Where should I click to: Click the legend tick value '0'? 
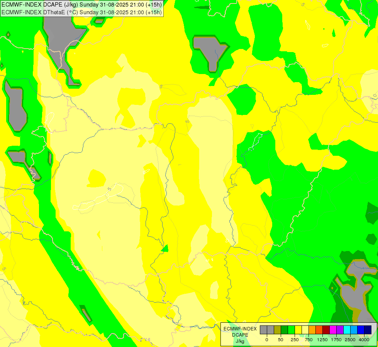pos(267,340)
